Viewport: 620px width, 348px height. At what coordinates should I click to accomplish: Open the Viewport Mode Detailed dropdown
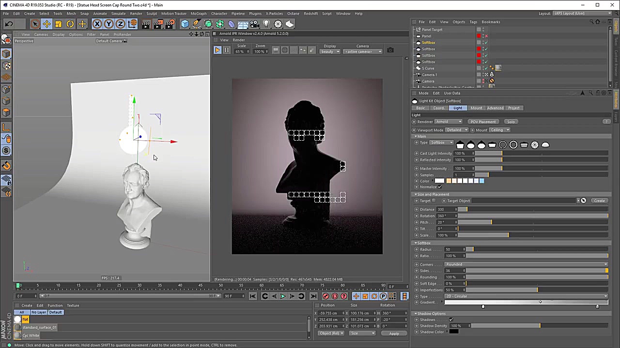coord(457,130)
